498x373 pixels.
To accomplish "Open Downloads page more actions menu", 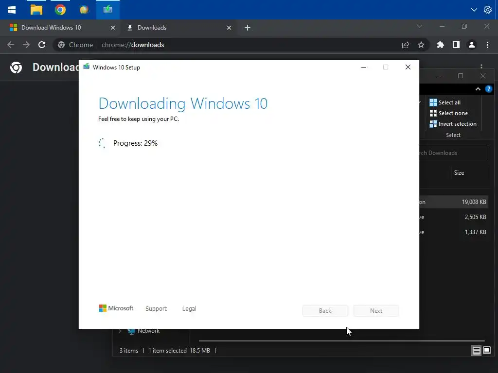I will click(x=481, y=66).
